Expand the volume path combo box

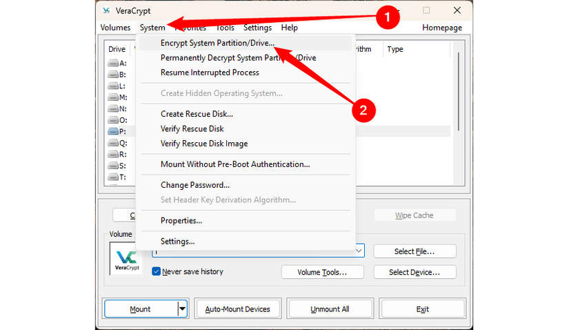pyautogui.click(x=359, y=251)
